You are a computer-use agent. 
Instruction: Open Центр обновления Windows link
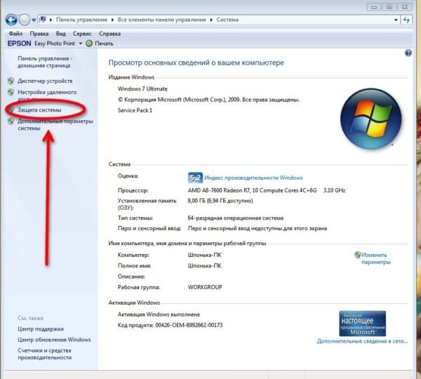point(54,340)
